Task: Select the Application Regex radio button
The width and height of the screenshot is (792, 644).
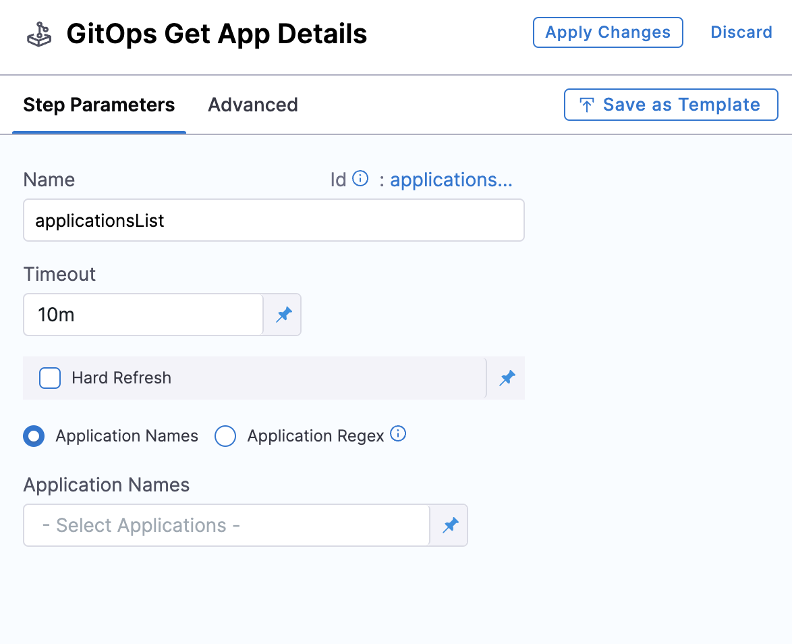Action: [225, 436]
